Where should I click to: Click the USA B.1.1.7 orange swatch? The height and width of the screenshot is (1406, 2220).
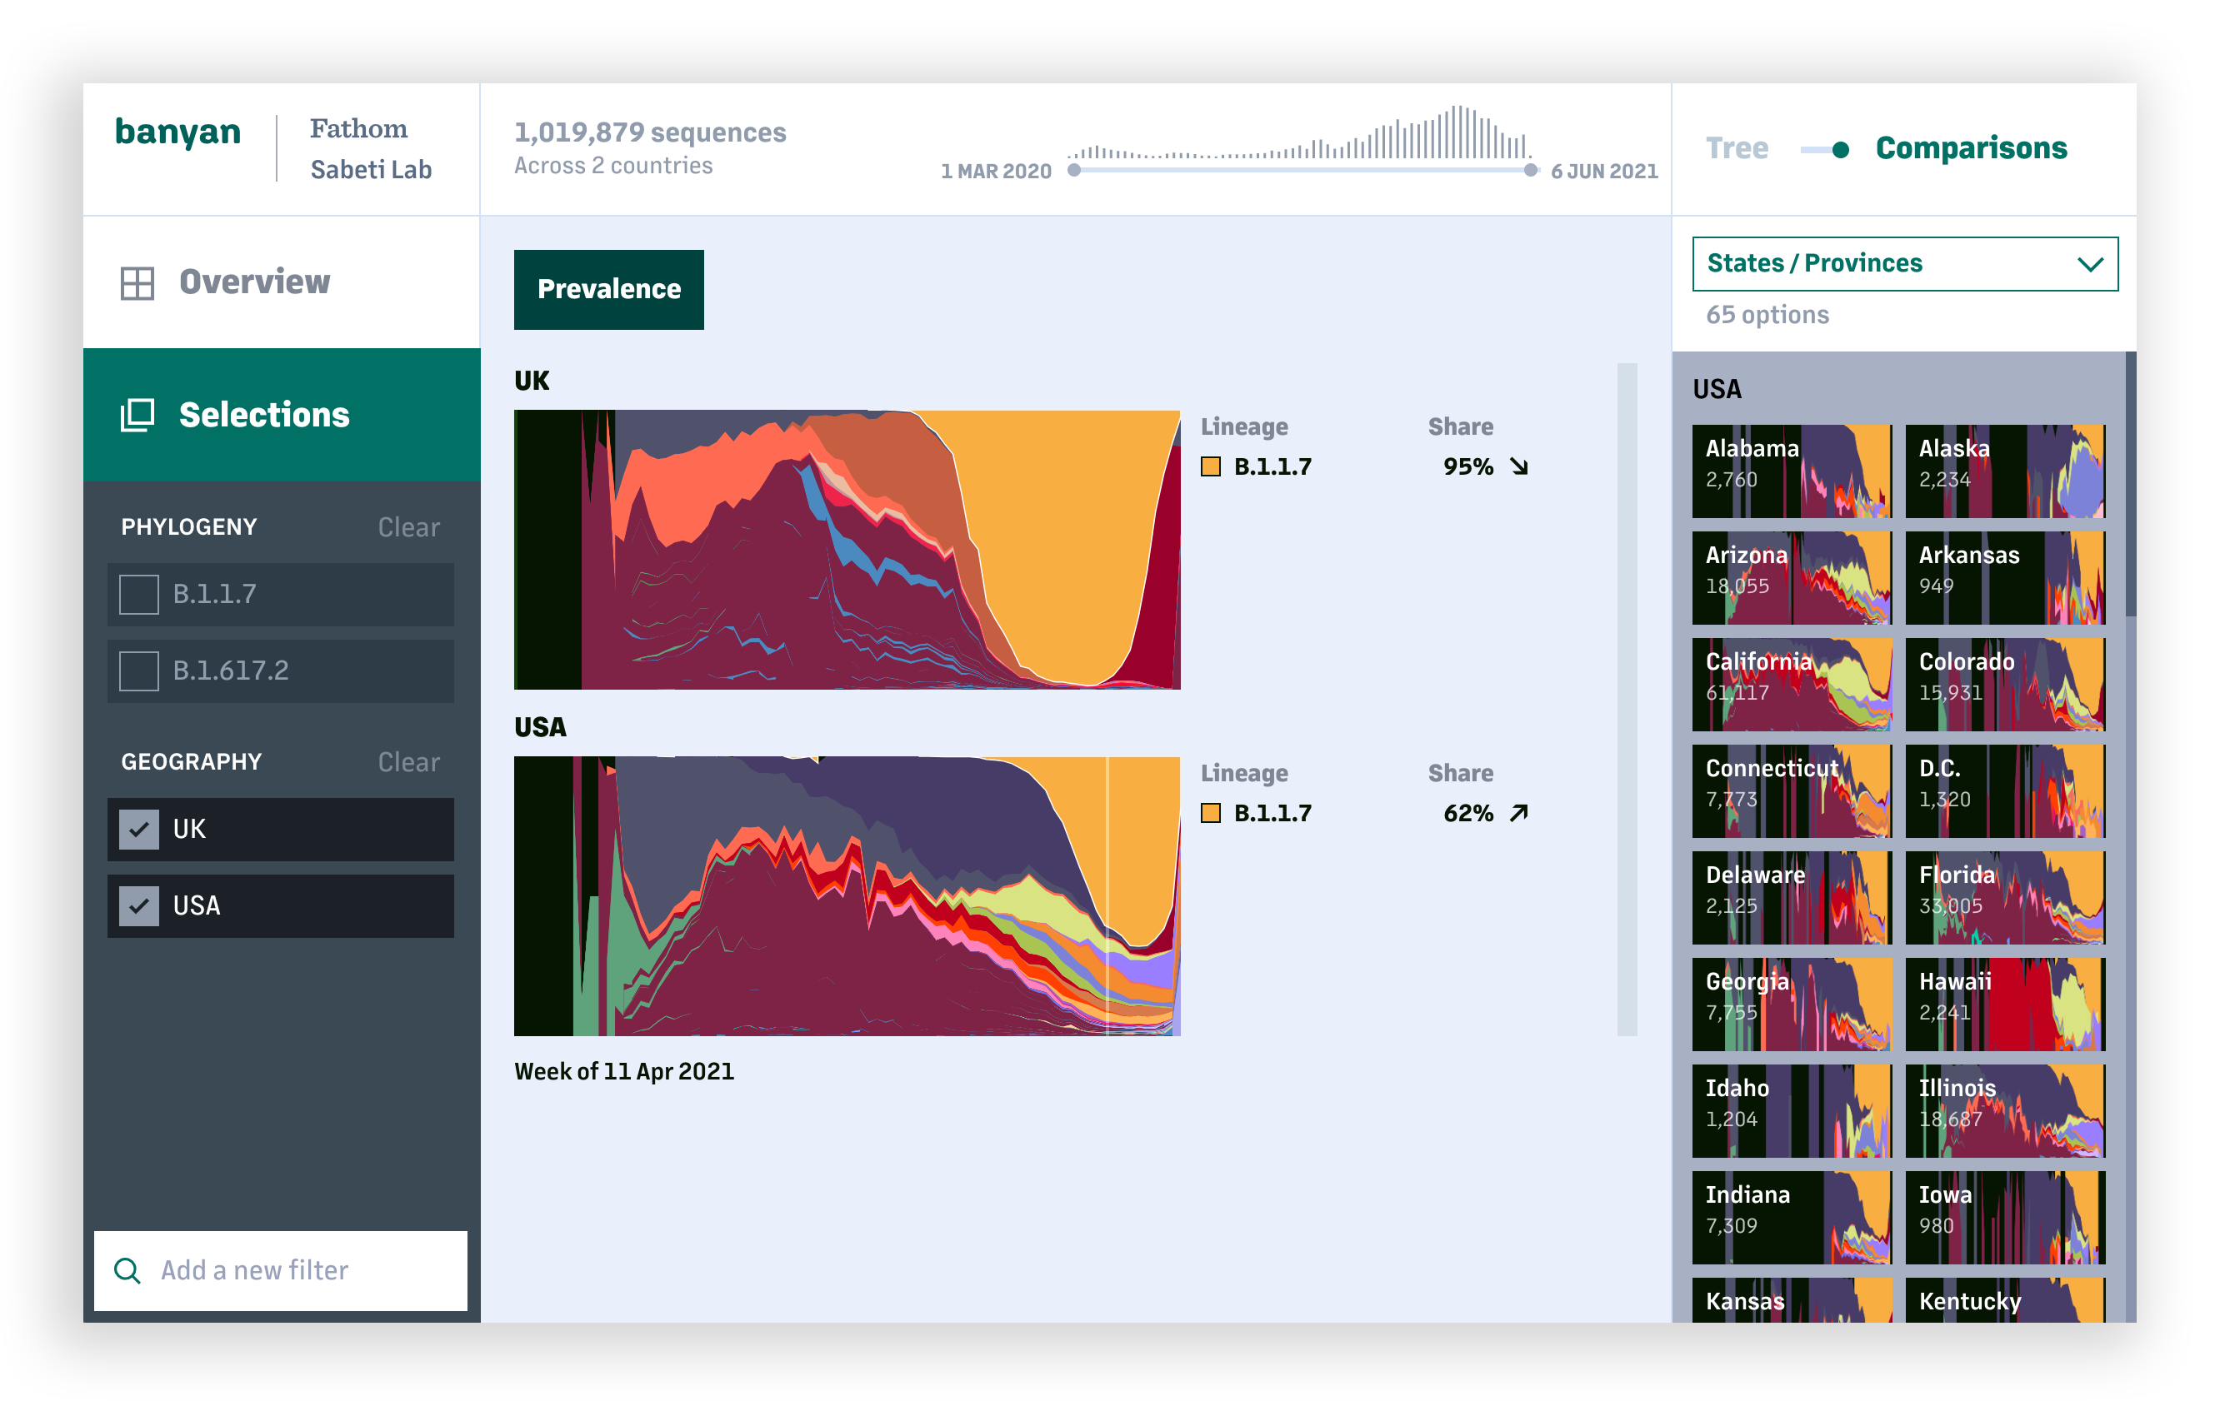coord(1211,813)
